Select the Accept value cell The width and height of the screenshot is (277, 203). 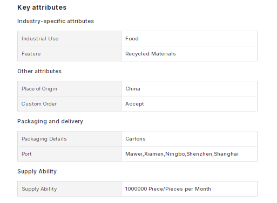pyautogui.click(x=189, y=104)
